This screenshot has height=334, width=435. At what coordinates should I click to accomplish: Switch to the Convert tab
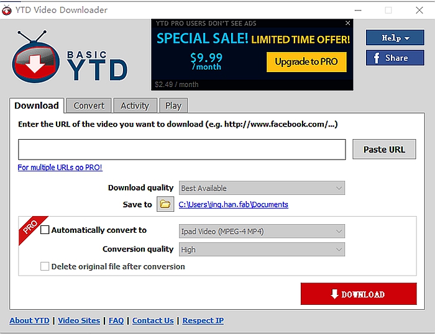coord(89,106)
